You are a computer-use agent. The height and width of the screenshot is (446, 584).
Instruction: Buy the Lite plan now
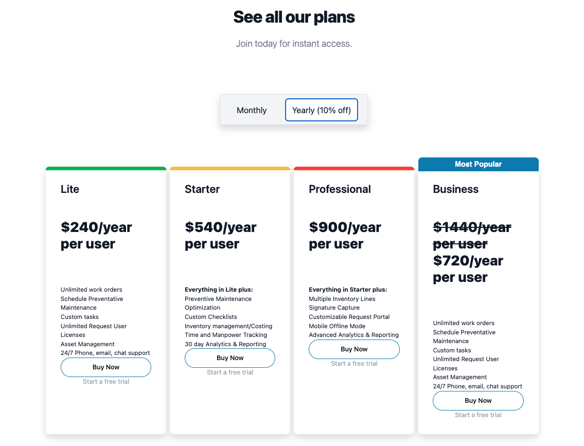click(106, 367)
